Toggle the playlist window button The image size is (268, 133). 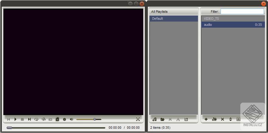(x=57, y=119)
